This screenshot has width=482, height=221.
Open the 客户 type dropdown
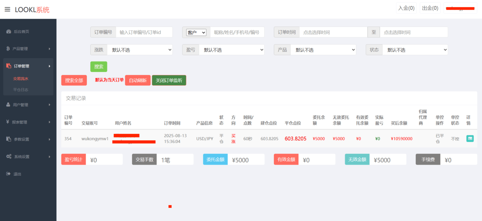pyautogui.click(x=196, y=32)
